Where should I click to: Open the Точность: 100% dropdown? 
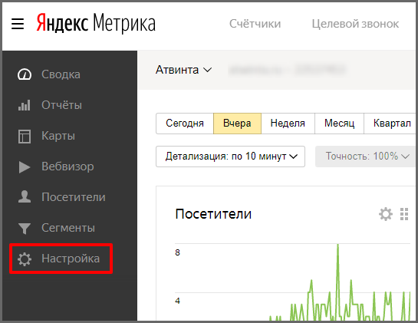[367, 157]
